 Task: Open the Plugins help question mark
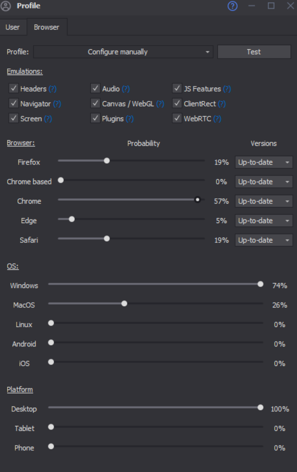(130, 119)
